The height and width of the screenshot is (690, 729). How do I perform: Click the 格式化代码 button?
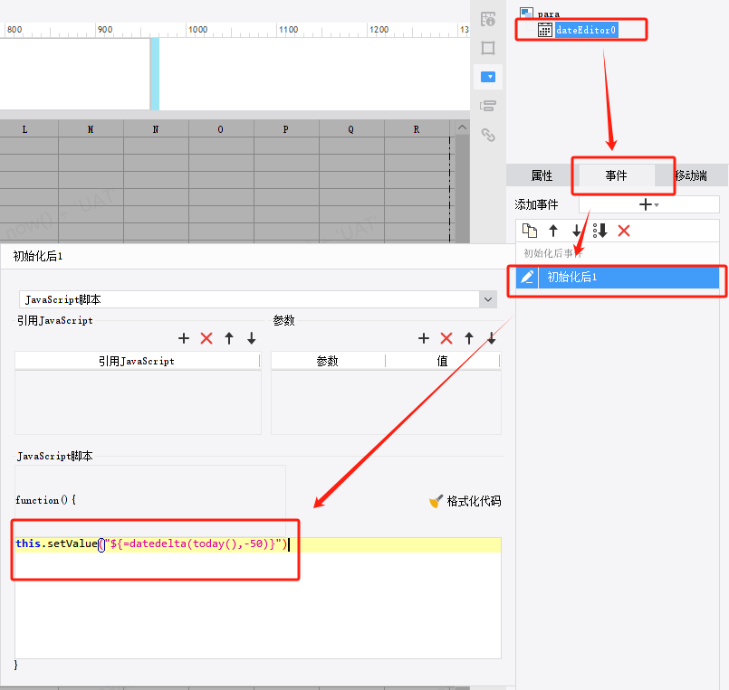[465, 501]
